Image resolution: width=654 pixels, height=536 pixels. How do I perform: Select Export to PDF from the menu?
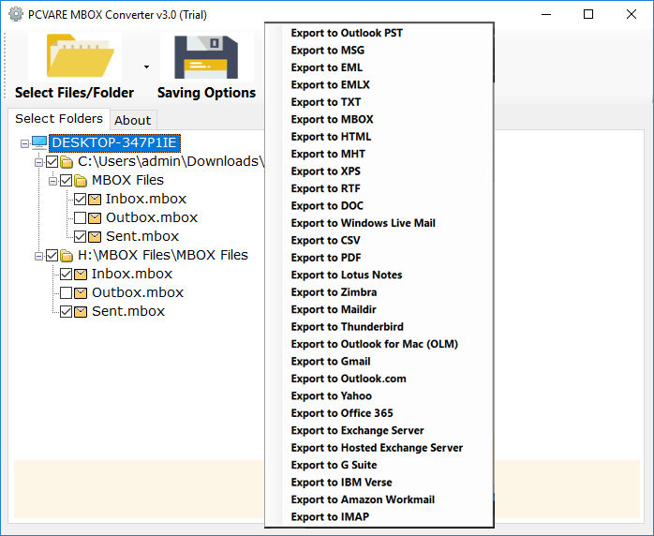click(x=326, y=258)
